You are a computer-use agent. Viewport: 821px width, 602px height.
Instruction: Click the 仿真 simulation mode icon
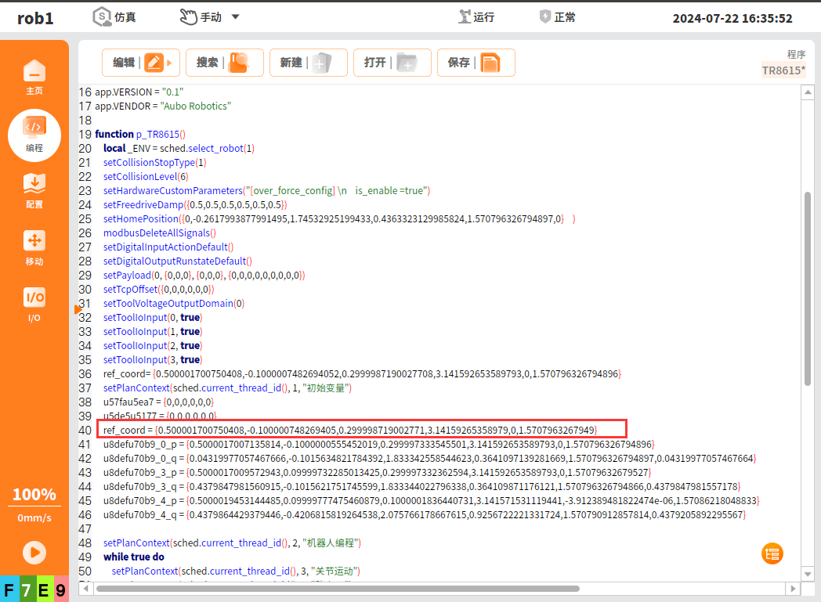103,17
